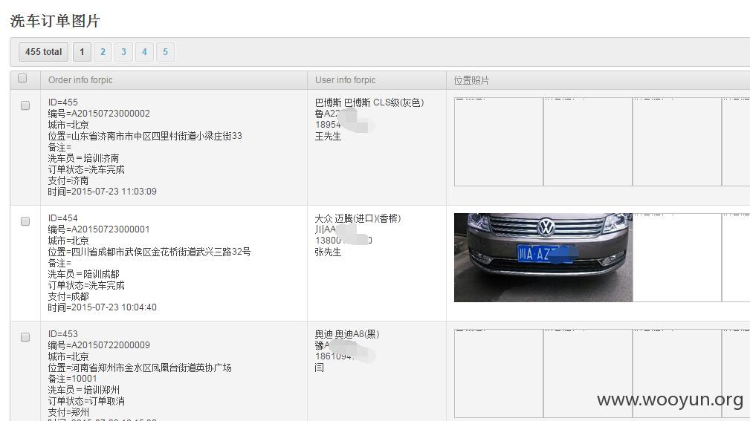The image size is (750, 421).
Task: Click the text 洗车员=陪训成都
Action: click(84, 274)
